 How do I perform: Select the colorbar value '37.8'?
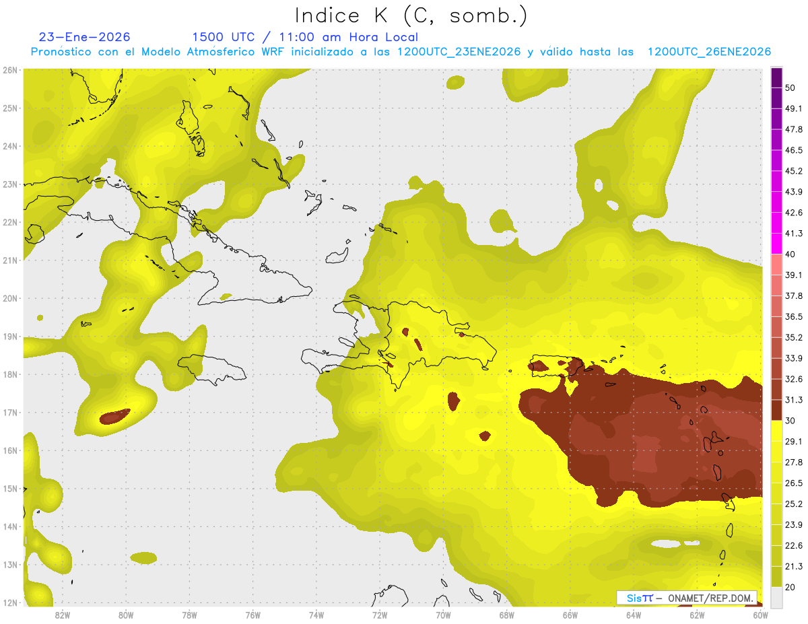pos(793,296)
